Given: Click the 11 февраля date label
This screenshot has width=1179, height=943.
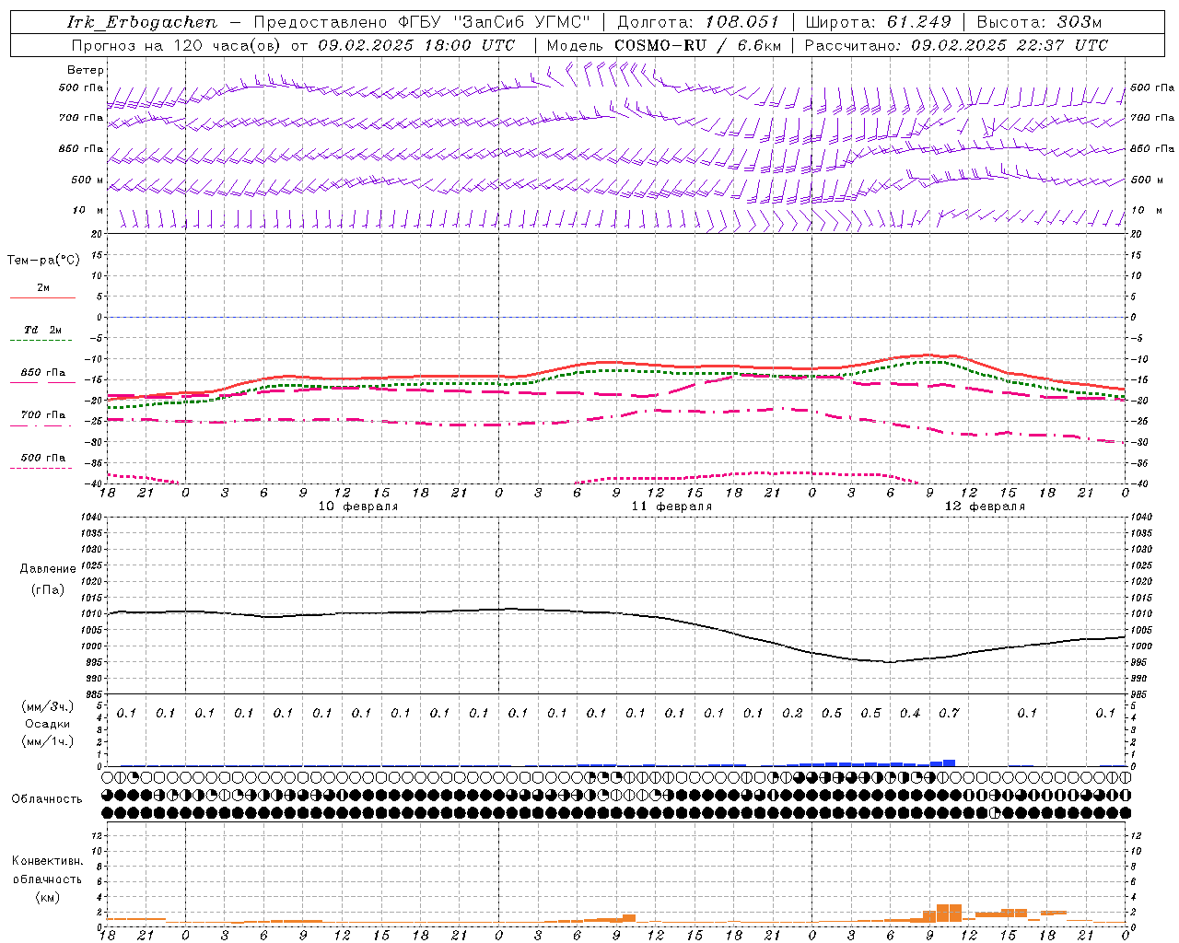Looking at the screenshot, I should (x=671, y=506).
